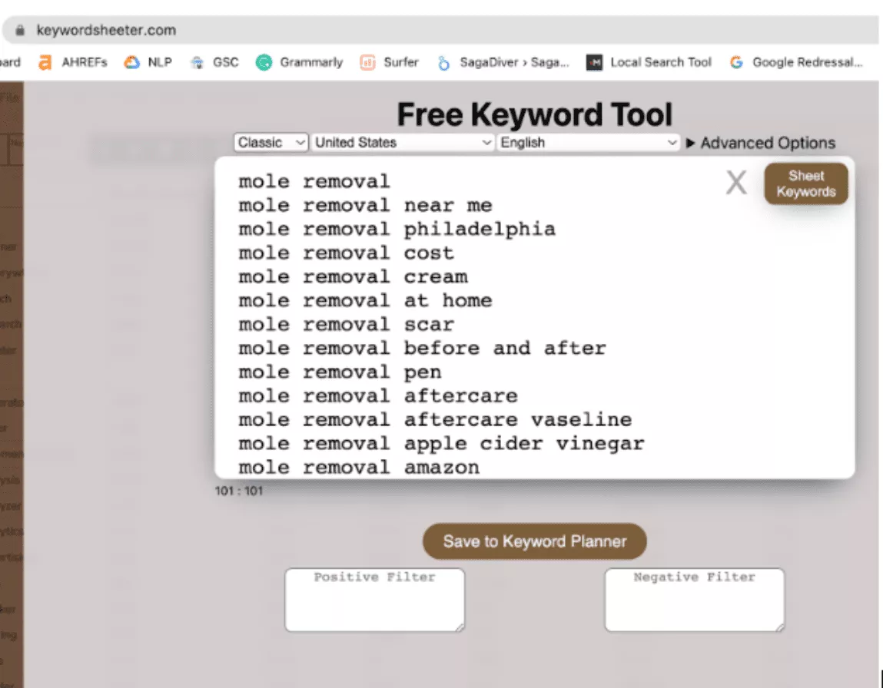Open the Grammarly bookmark icon
Image resolution: width=883 pixels, height=688 pixels.
tap(264, 62)
